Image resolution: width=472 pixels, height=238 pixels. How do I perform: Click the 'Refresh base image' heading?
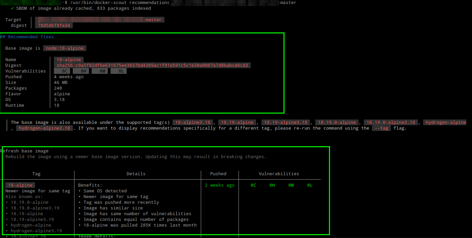coord(24,151)
